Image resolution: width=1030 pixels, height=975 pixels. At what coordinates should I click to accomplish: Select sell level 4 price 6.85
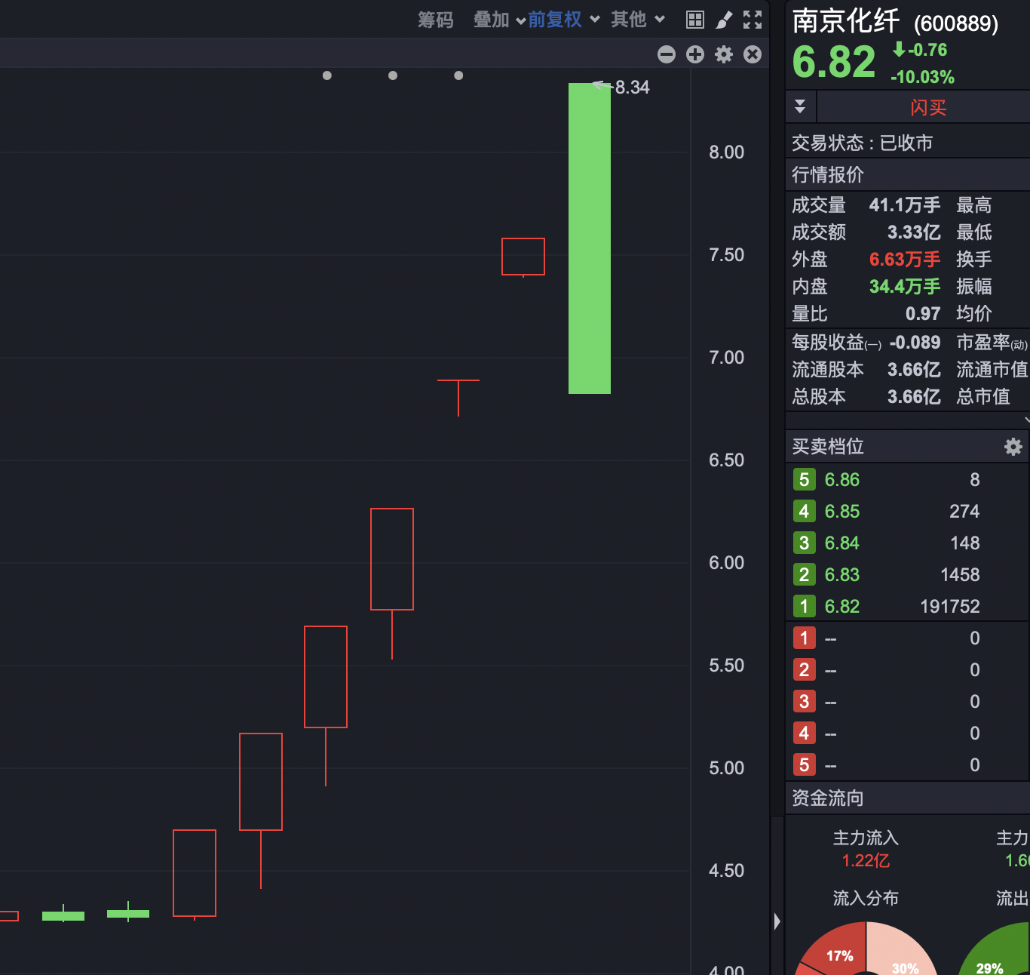point(842,512)
